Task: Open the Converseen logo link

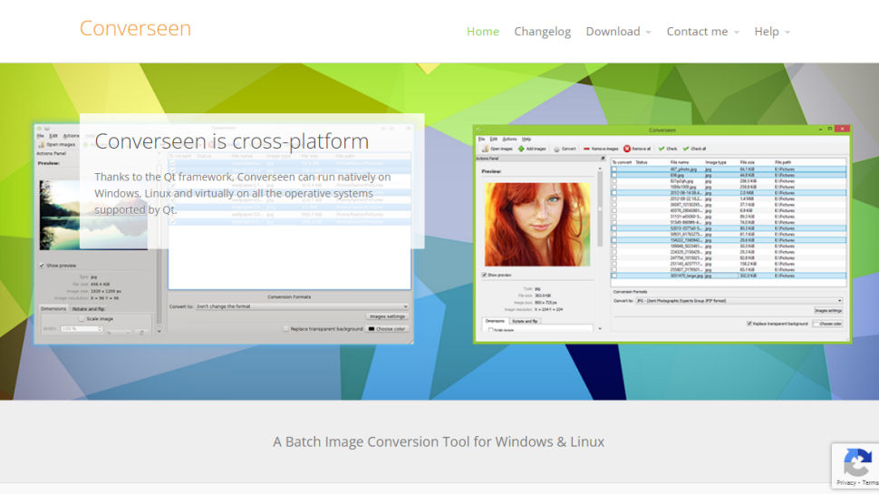Action: point(135,29)
